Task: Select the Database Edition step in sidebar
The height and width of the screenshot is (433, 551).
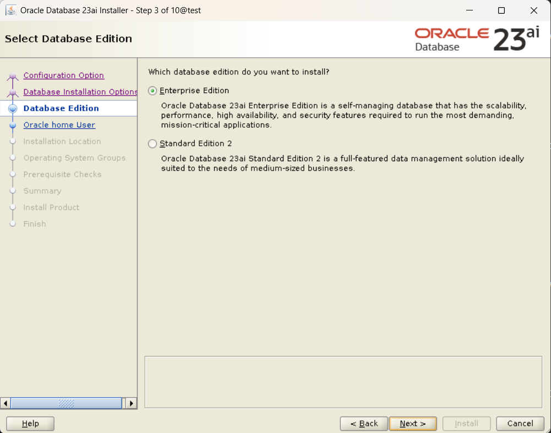Action: [61, 108]
